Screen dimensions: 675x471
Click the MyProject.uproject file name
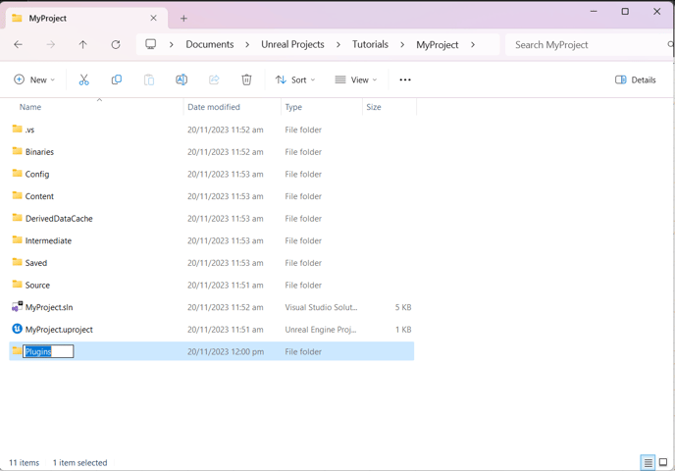[x=59, y=330]
